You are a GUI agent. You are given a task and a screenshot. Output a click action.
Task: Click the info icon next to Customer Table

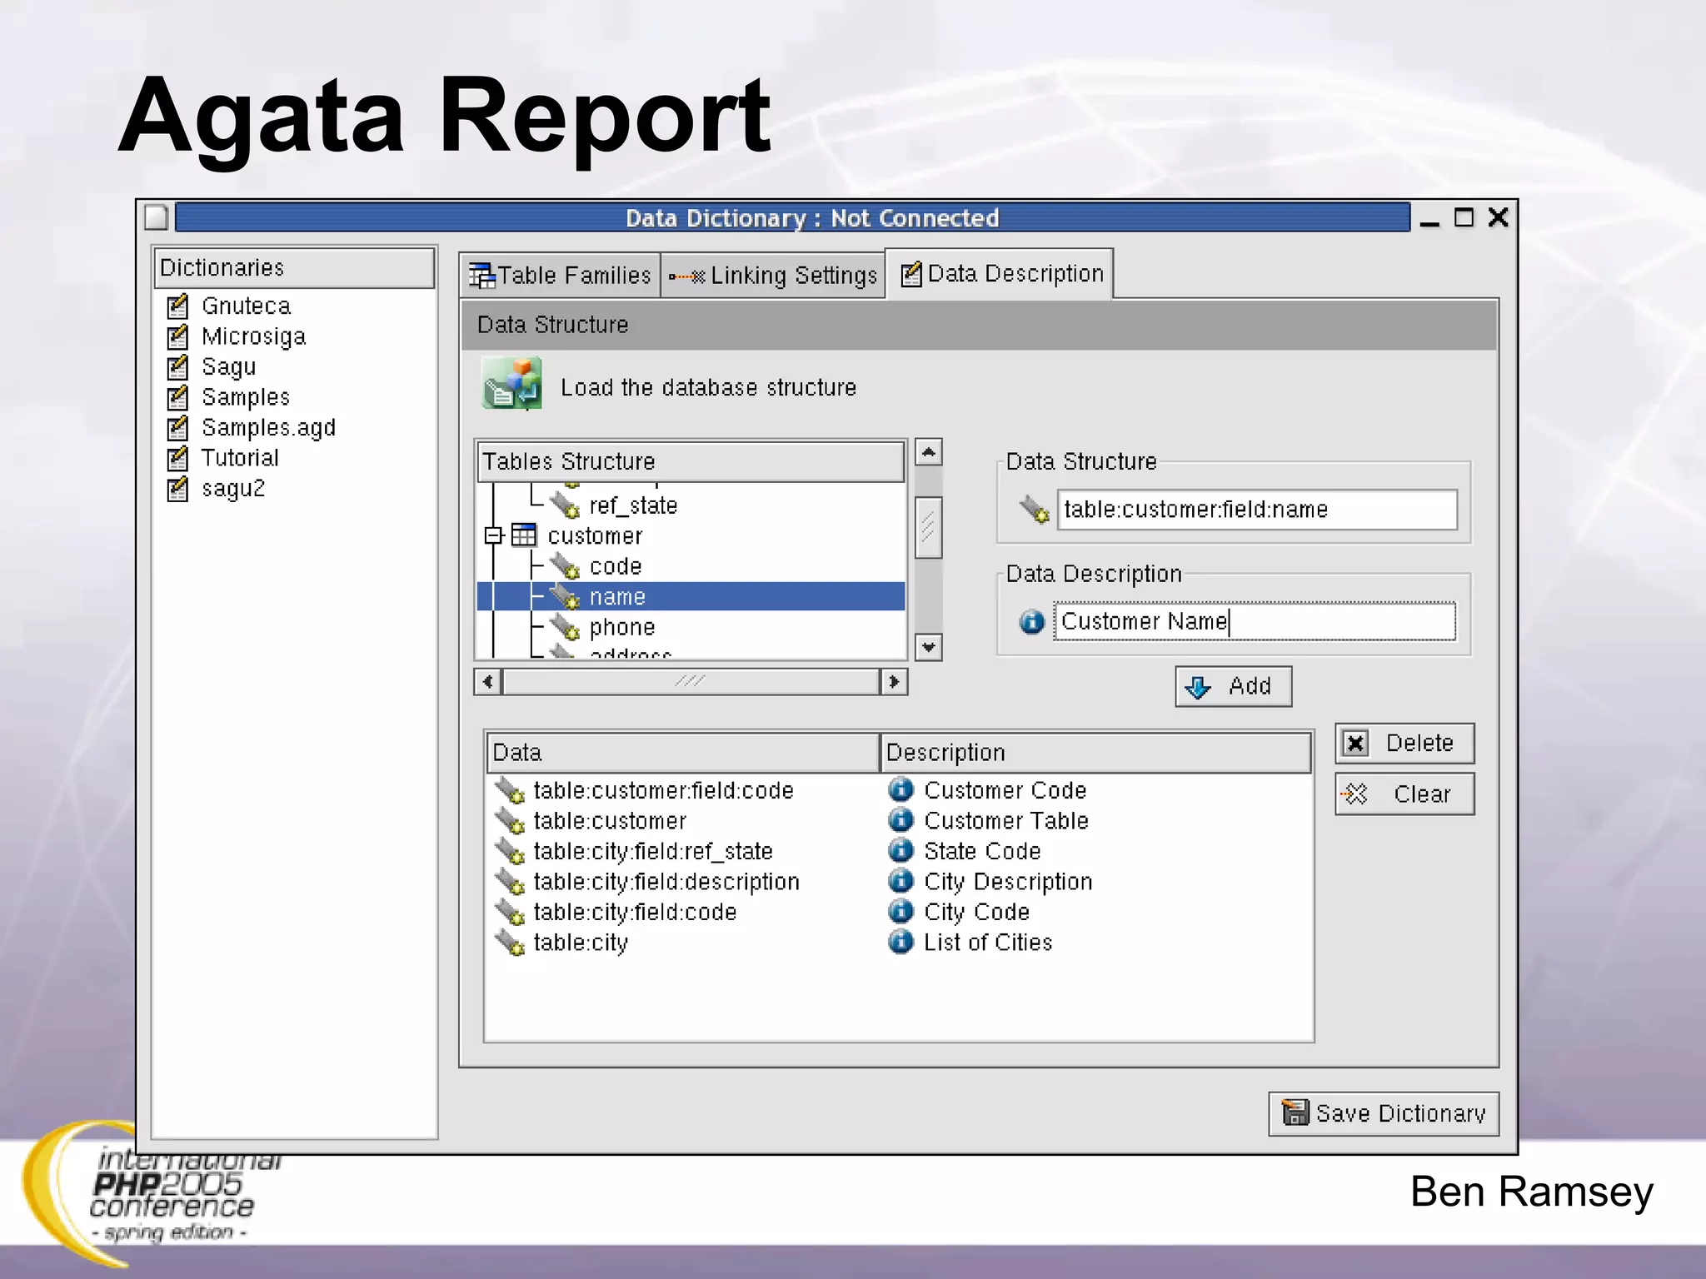click(x=900, y=820)
